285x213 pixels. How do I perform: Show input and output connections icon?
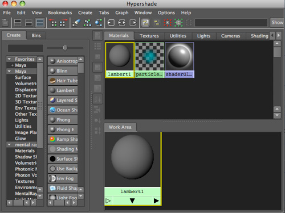point(122,23)
